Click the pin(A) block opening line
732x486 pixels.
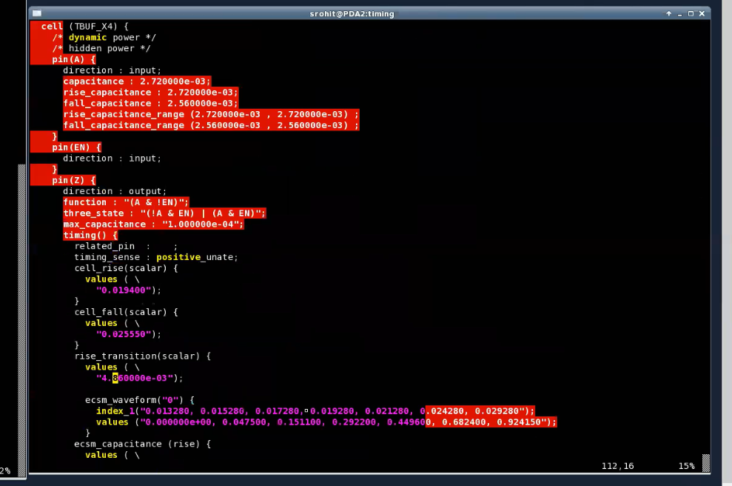point(74,59)
